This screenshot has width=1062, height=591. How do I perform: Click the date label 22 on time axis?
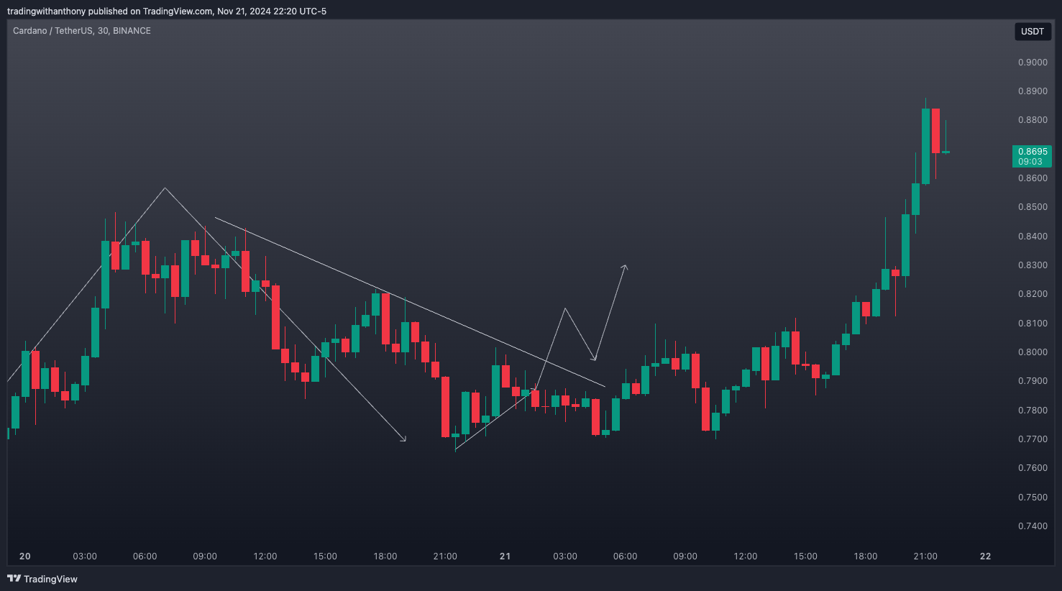986,556
